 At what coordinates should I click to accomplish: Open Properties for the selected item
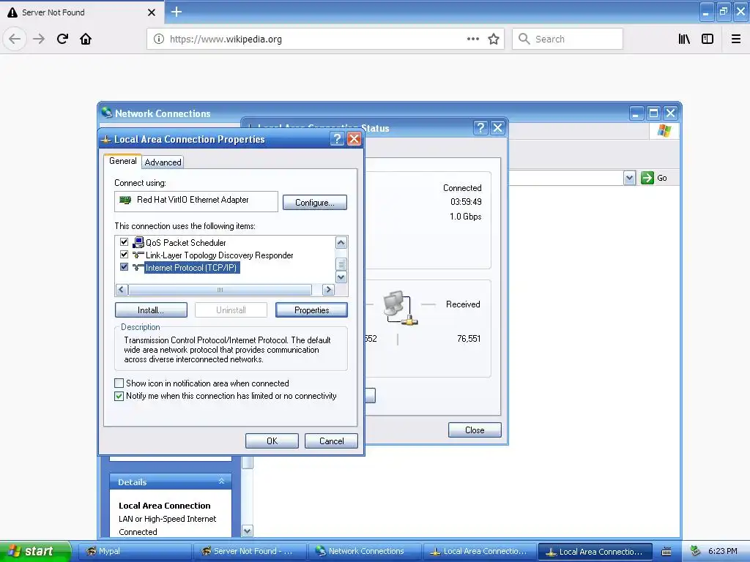pyautogui.click(x=311, y=310)
